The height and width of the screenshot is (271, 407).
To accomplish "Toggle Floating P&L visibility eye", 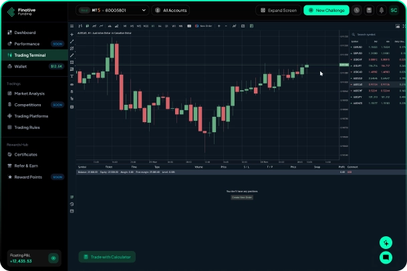I will point(53,258).
